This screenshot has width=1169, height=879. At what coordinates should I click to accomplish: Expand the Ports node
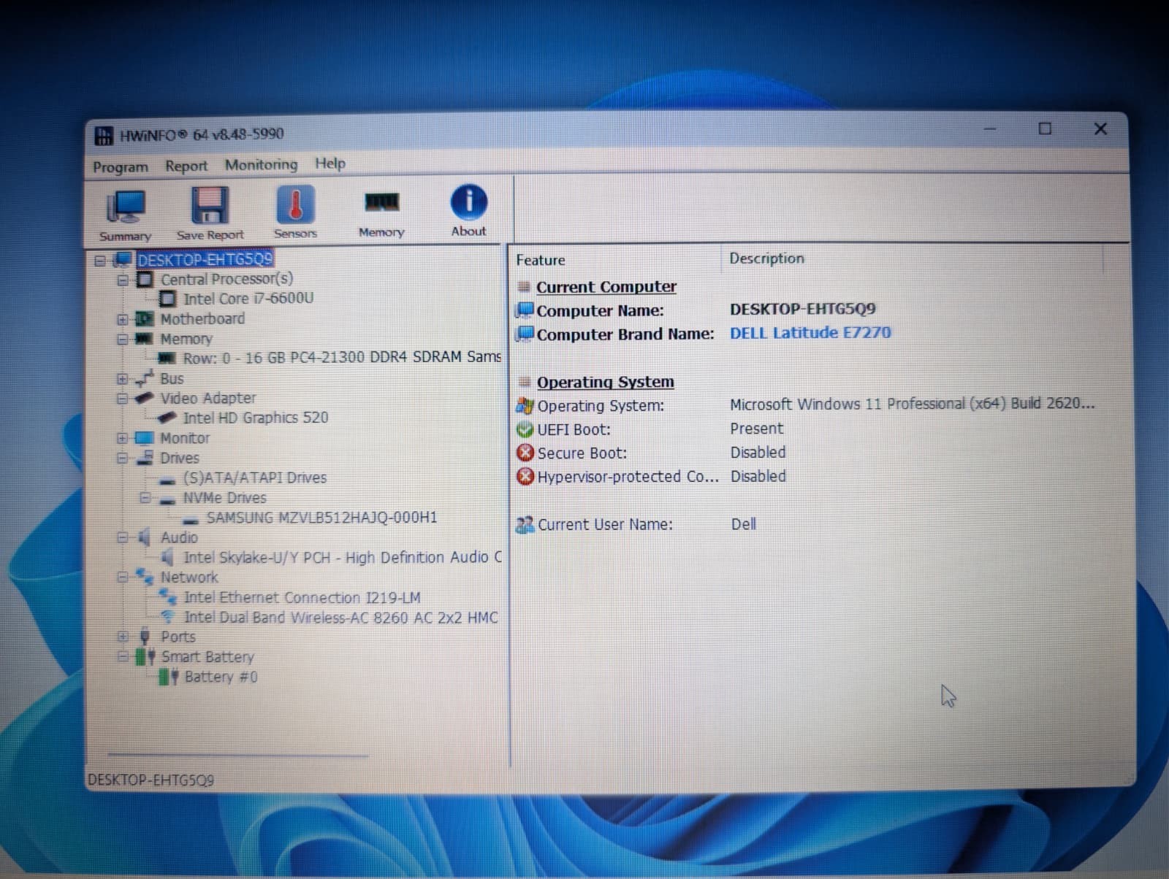tap(123, 637)
